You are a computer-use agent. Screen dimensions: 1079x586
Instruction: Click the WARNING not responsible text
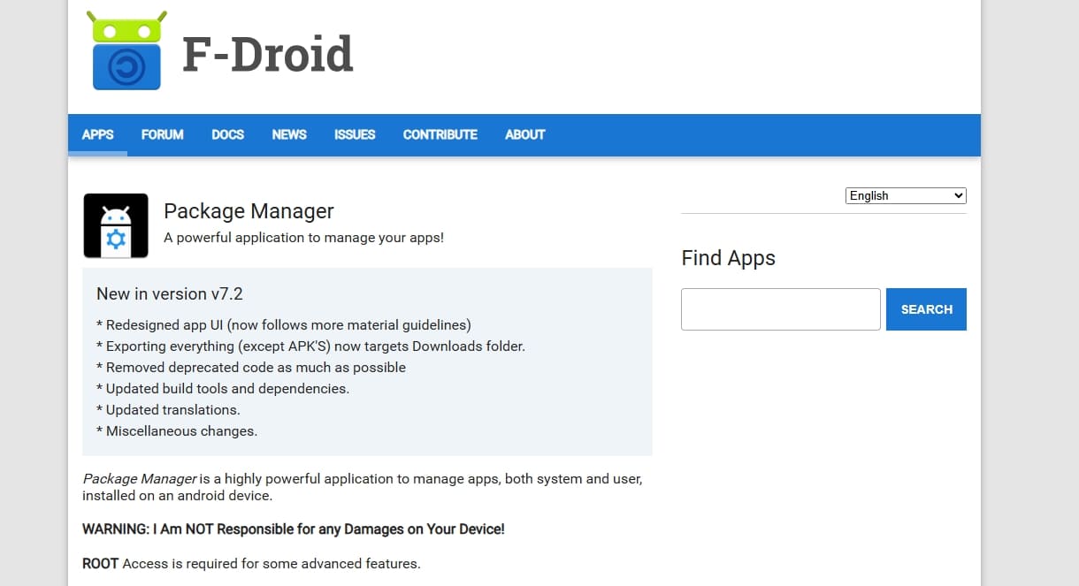click(294, 529)
